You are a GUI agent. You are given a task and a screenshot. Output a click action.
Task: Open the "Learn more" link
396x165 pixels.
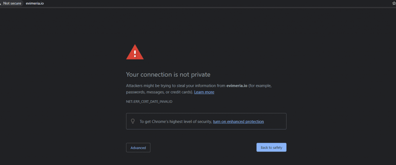point(204,92)
